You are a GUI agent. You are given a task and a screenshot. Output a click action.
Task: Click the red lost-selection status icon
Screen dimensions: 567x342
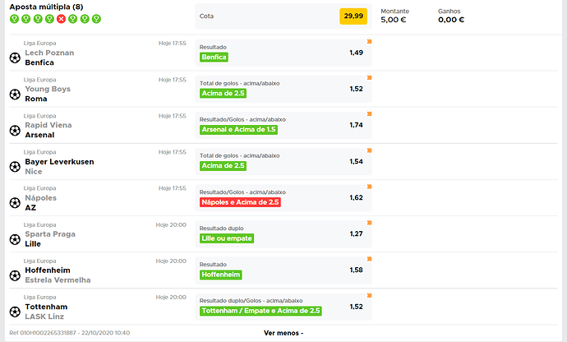[61, 19]
